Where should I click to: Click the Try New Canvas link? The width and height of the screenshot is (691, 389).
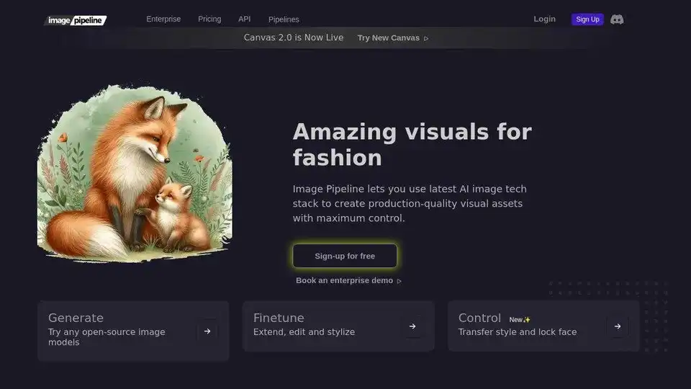(x=388, y=38)
